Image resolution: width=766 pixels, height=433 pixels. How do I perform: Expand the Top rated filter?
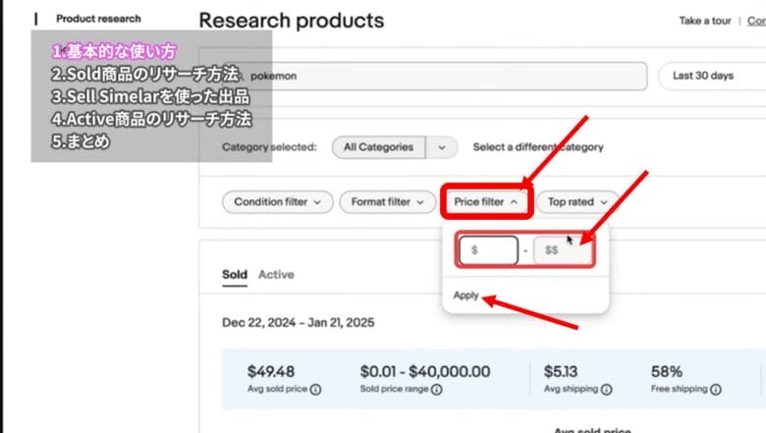(x=576, y=202)
